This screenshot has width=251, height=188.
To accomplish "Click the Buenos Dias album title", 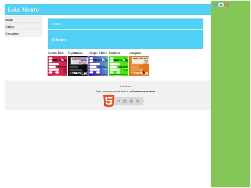I will click(x=56, y=53).
